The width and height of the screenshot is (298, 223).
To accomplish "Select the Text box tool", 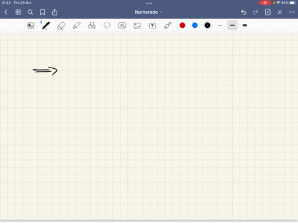I will 152,25.
